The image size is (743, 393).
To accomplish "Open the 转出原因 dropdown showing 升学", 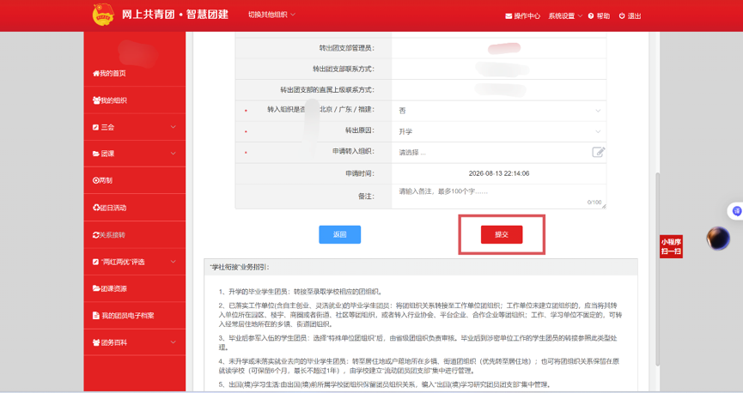I will click(x=499, y=131).
